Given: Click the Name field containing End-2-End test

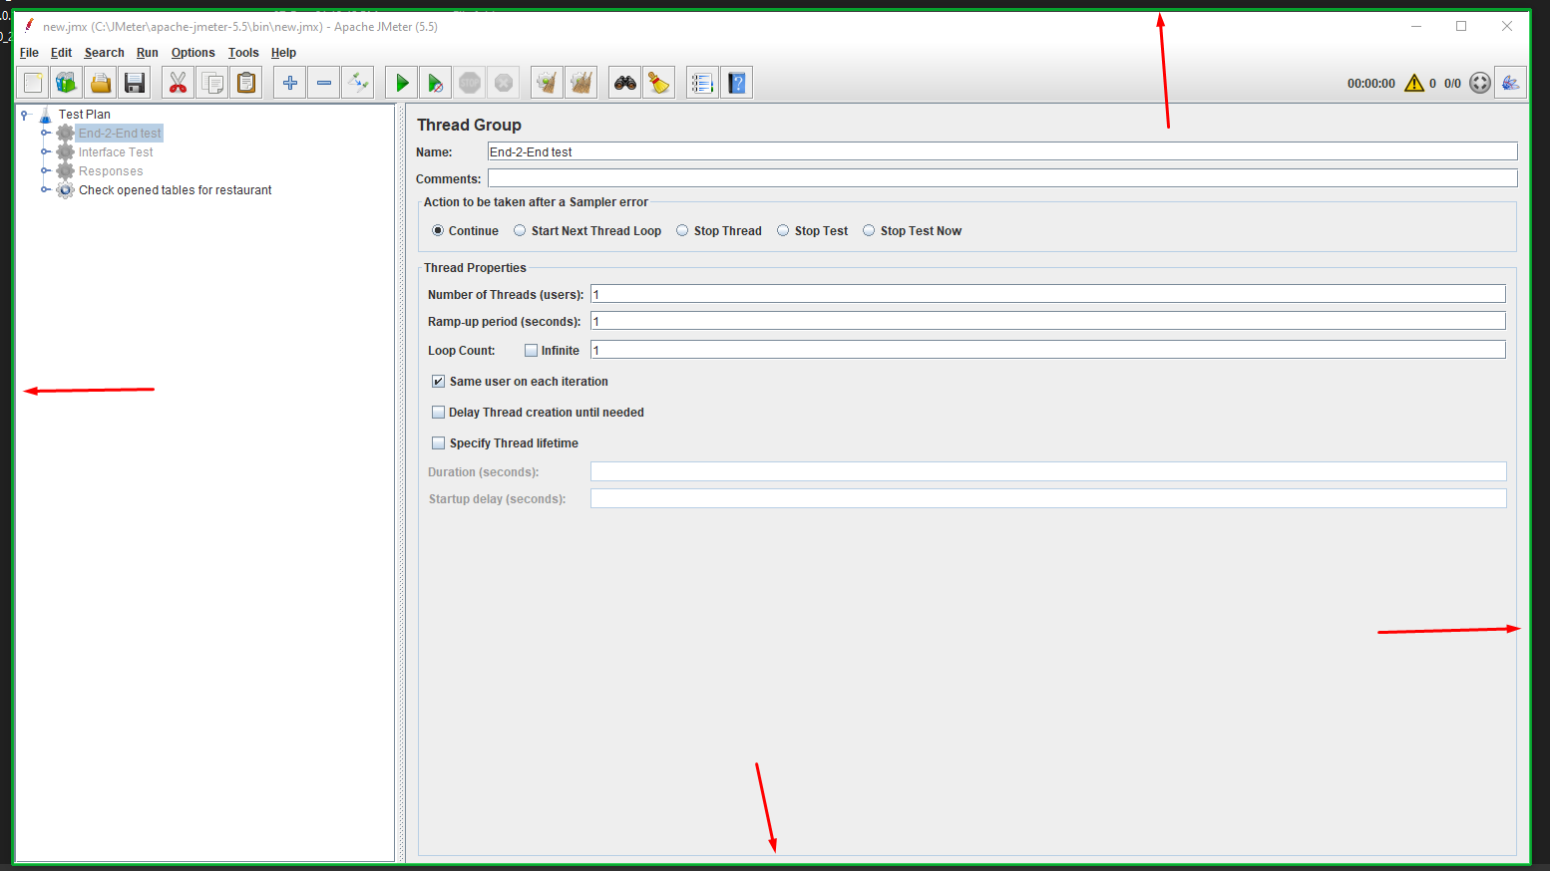Looking at the screenshot, I should (1002, 151).
